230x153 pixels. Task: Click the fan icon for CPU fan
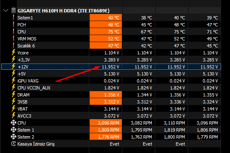(x=14, y=123)
